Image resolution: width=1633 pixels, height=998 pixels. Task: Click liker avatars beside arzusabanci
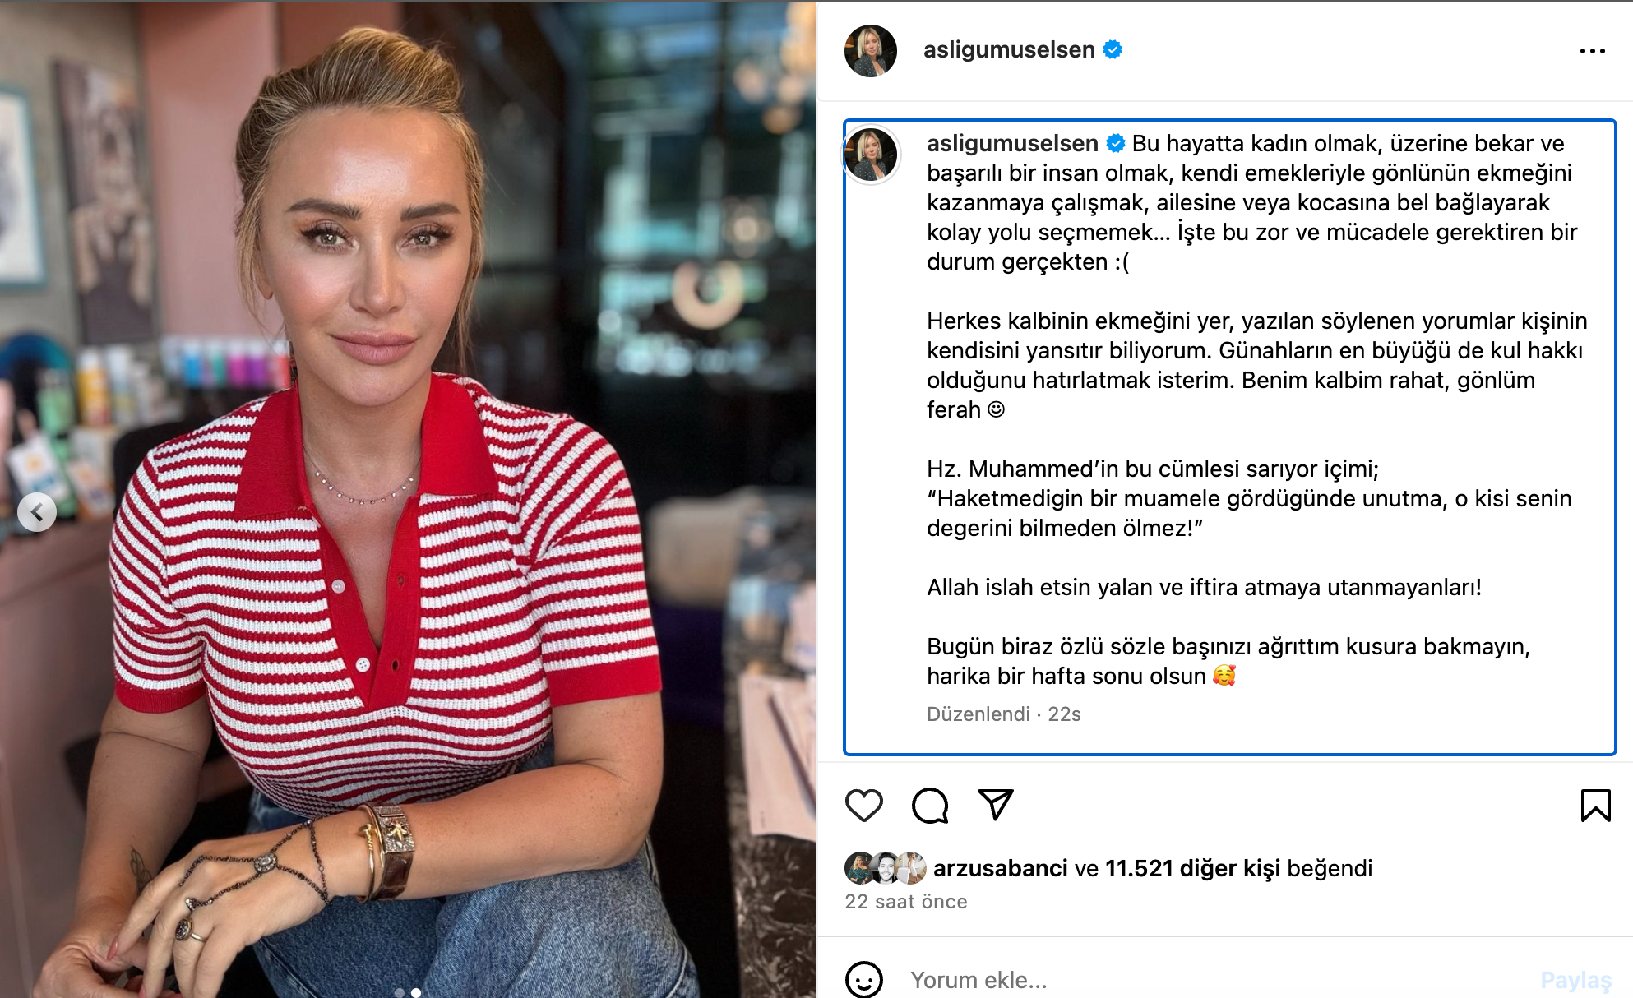coord(886,868)
